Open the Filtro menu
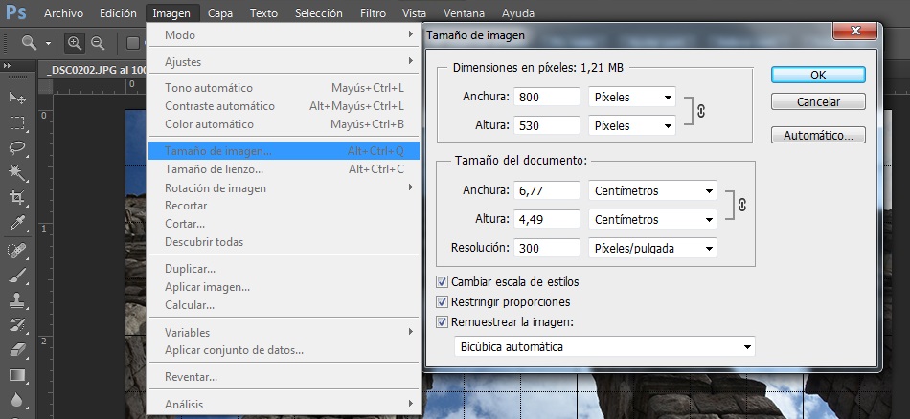Screen dimensions: 910x419 373,13
